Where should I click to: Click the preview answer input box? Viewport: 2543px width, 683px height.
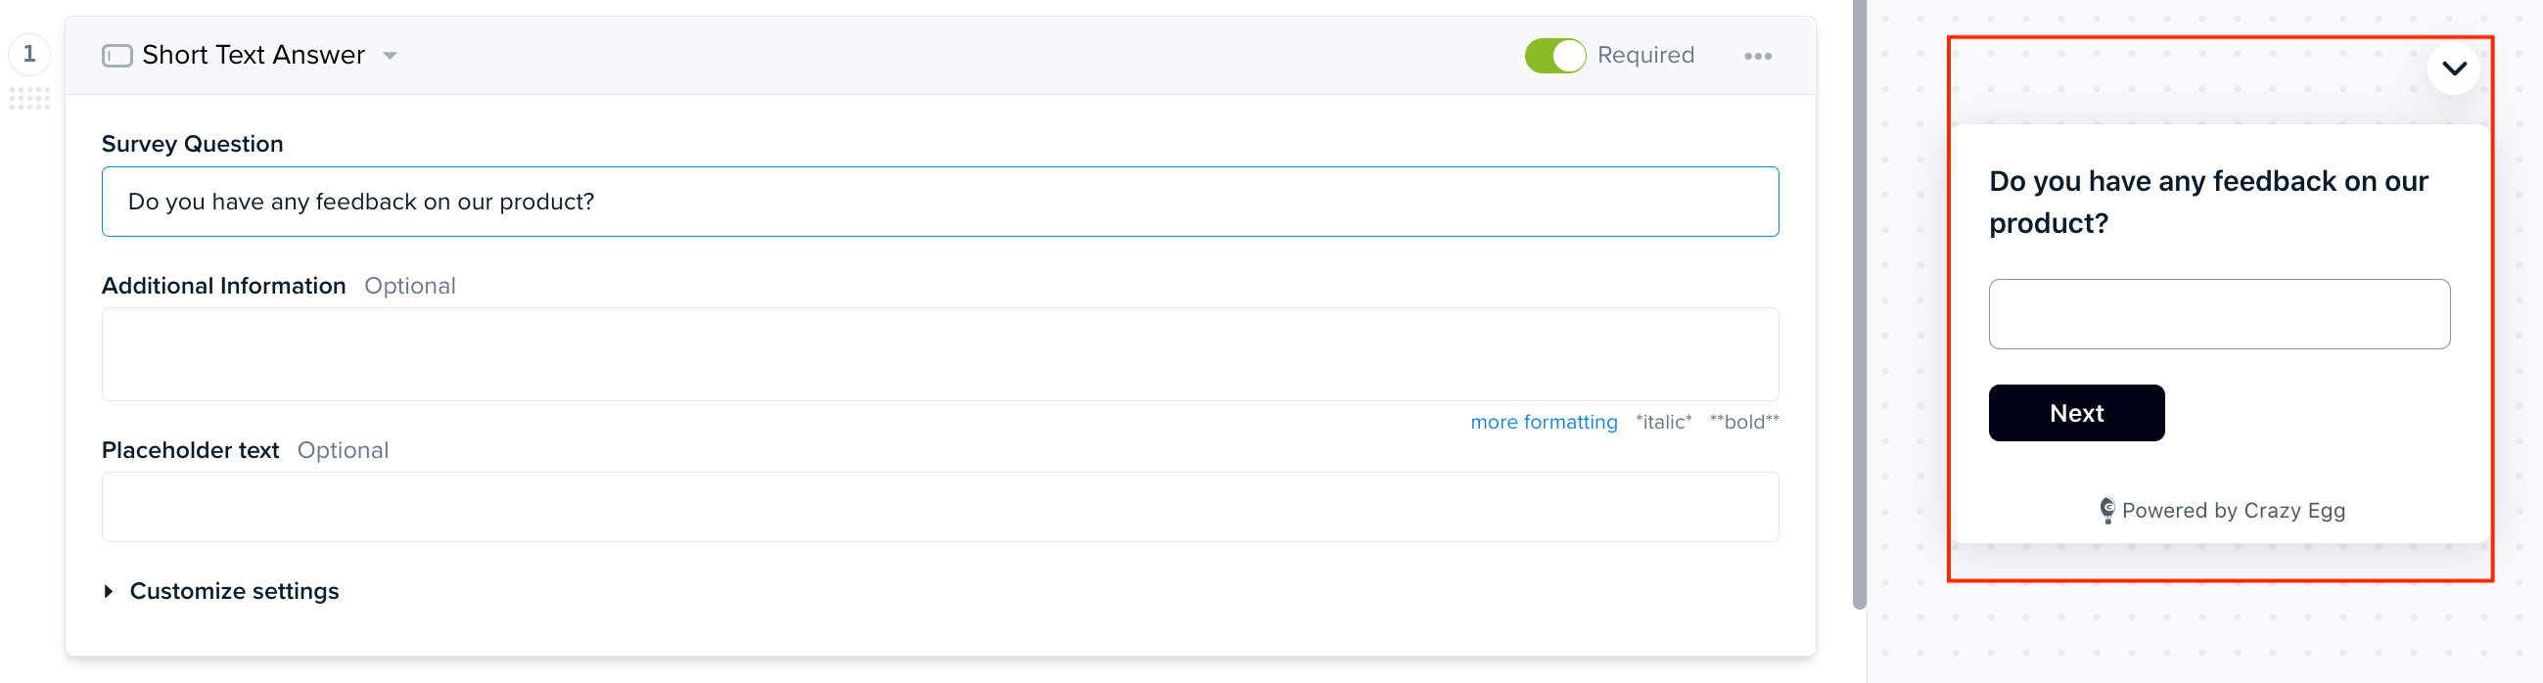(x=2219, y=314)
